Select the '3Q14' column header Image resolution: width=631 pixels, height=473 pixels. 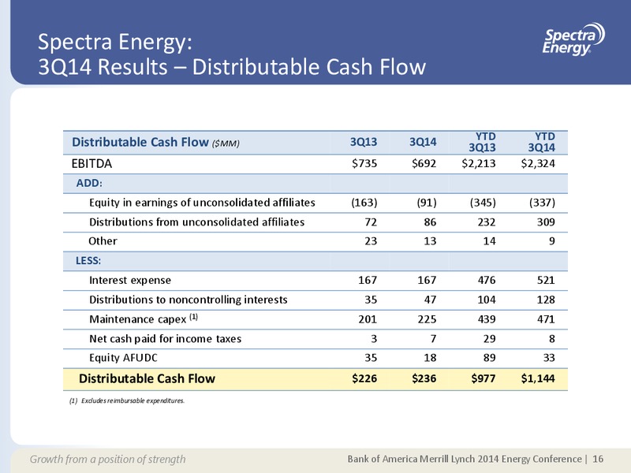tap(423, 142)
